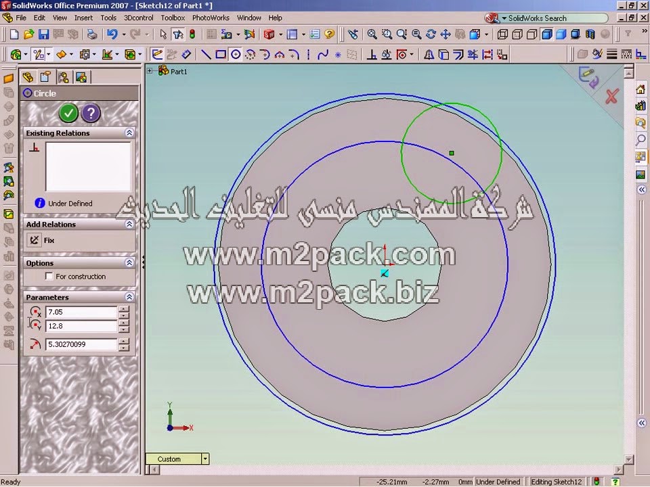Click the Add Relation icon
This screenshot has width=650, height=487.
372,54
